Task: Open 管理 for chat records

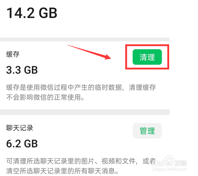Action: [x=147, y=131]
